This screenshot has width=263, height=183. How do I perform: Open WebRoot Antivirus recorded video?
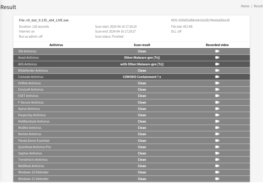point(217,166)
